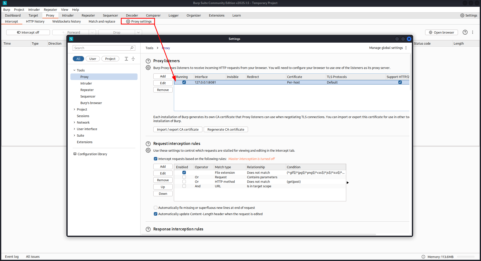
Task: Enable the Request Contains parameters rule
Action: click(184, 177)
